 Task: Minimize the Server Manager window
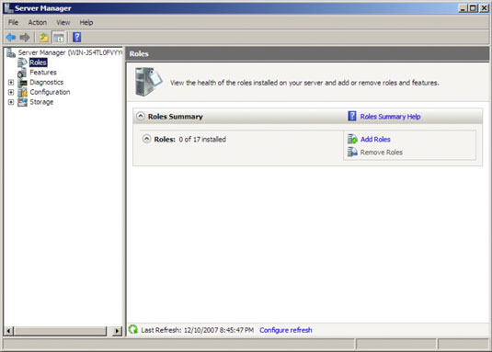463,8
